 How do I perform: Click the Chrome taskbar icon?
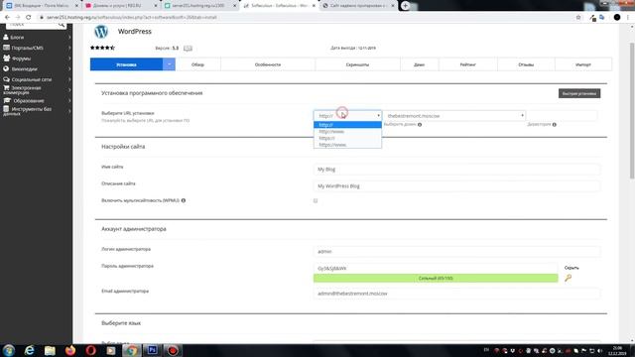click(x=131, y=350)
